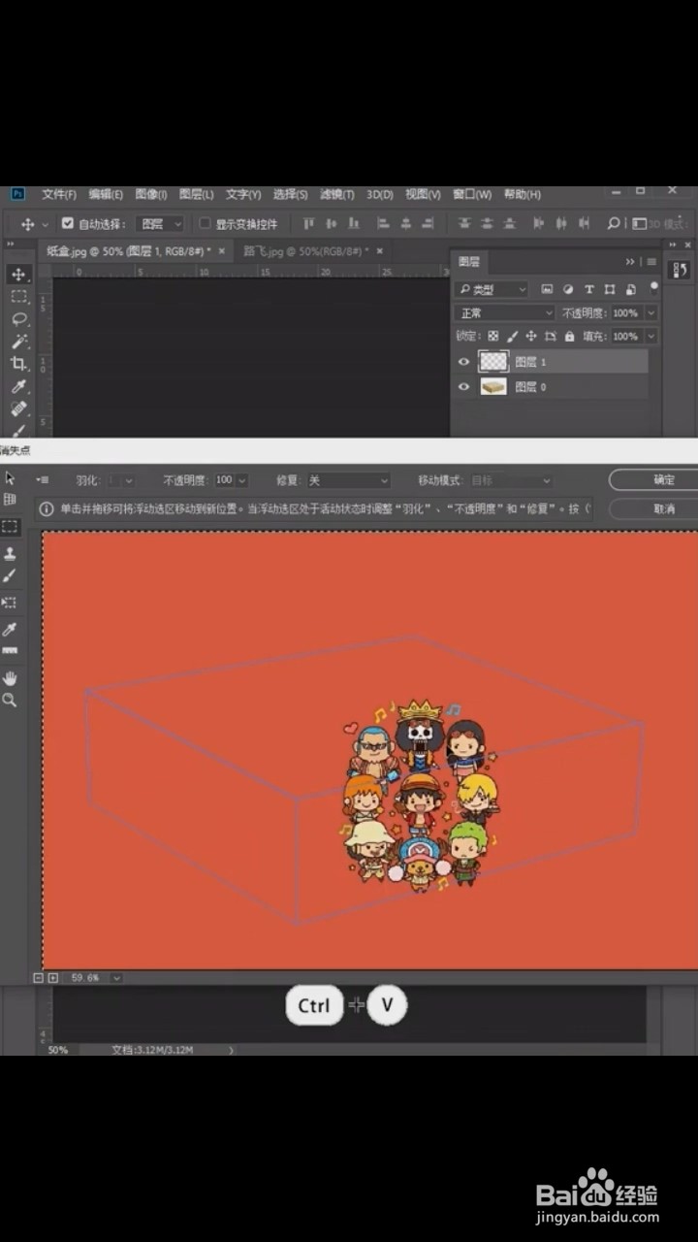Select the Rectangular Marquee tool in main toolbar
Screen dimensions: 698x1242
pyautogui.click(x=18, y=297)
